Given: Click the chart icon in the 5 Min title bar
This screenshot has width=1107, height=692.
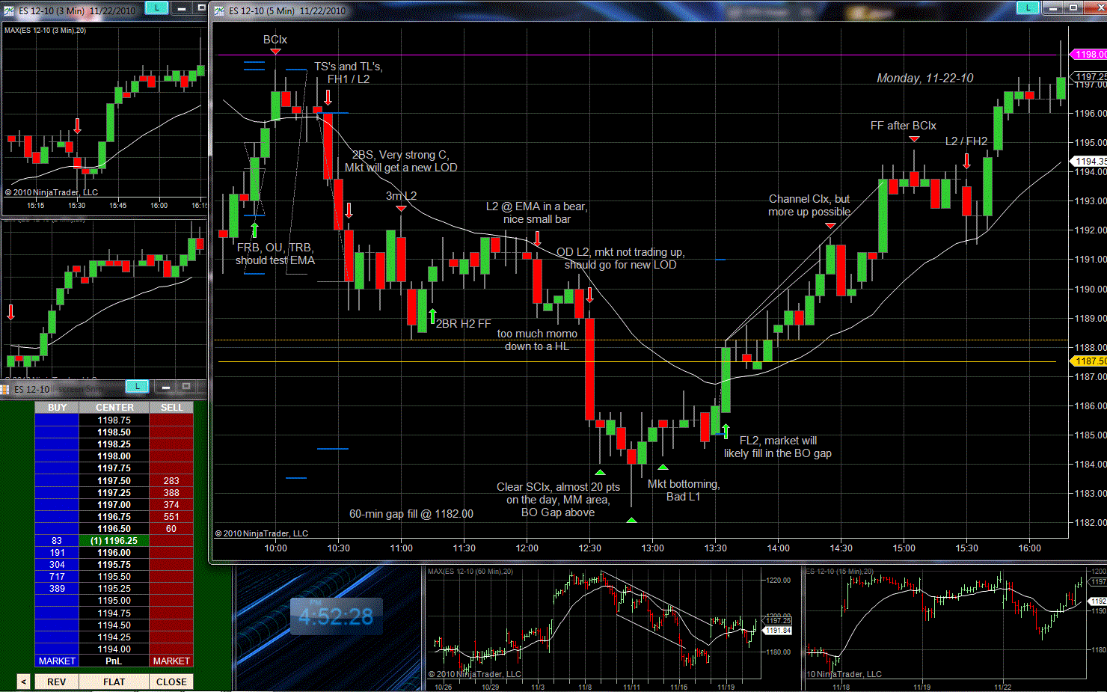Looking at the screenshot, I should click(x=219, y=10).
